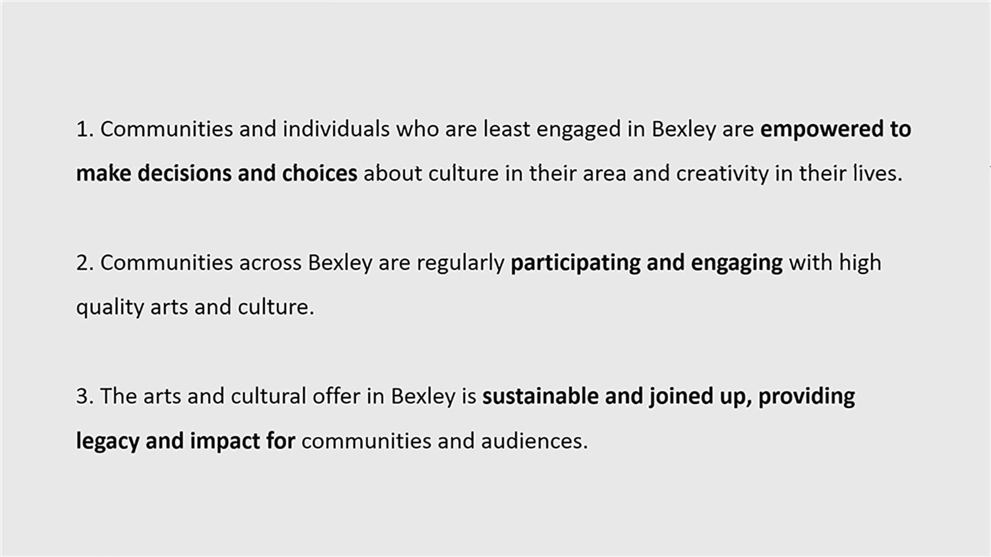Click the bold text "sustainable and joined up, providing"
Viewport: 991px width, 557px height.
(x=668, y=397)
